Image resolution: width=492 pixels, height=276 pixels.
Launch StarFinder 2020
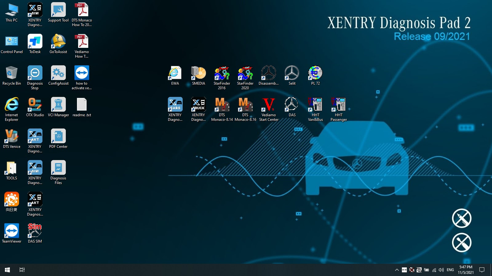tap(245, 74)
